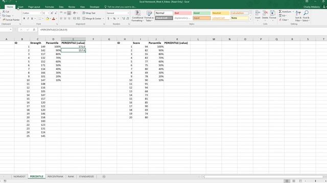
Task: Click Increase Decimal icon
Action: tap(124, 19)
